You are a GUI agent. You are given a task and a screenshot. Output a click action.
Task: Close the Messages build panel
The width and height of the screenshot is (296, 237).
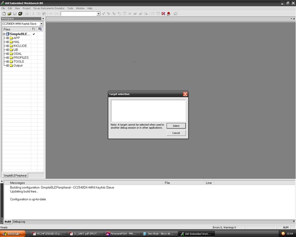click(2, 182)
